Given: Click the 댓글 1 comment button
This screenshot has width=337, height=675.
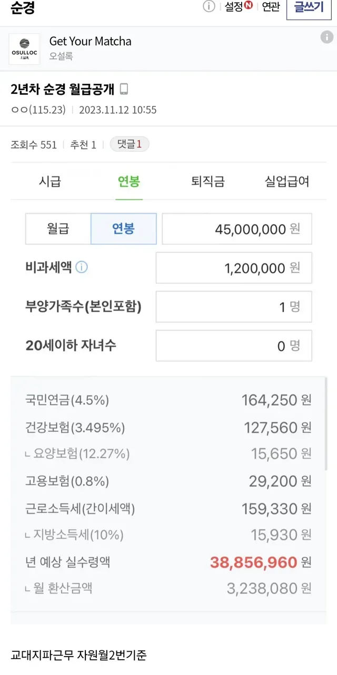Looking at the screenshot, I should [130, 144].
